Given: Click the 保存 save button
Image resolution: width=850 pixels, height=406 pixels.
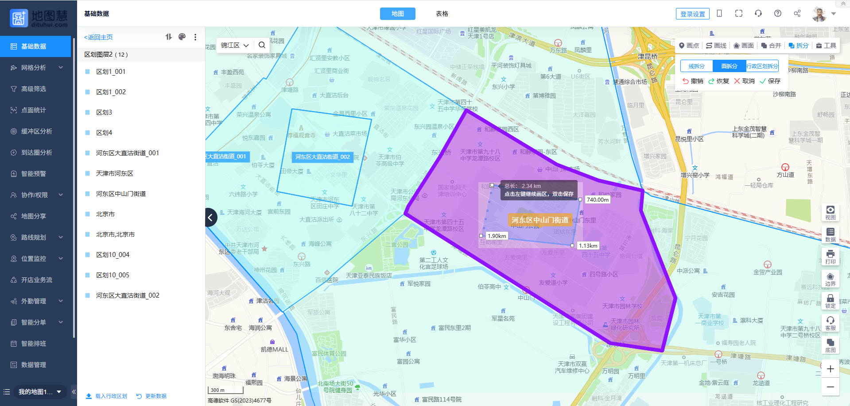Looking at the screenshot, I should tap(770, 81).
